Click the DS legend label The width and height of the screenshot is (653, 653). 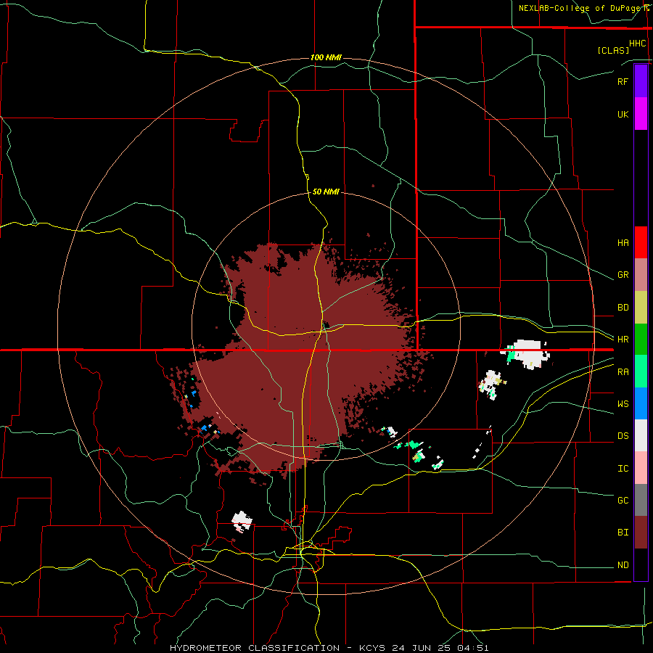point(623,436)
